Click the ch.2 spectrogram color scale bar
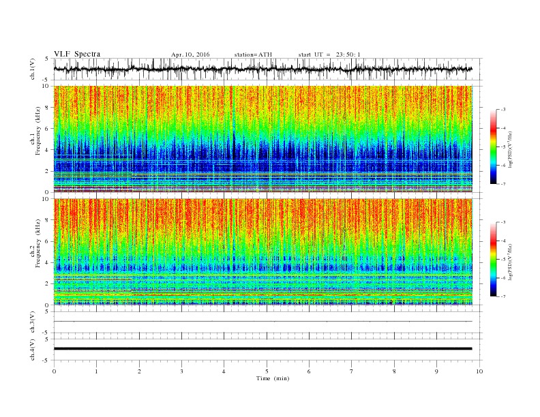The height and width of the screenshot is (417, 540). coord(493,260)
